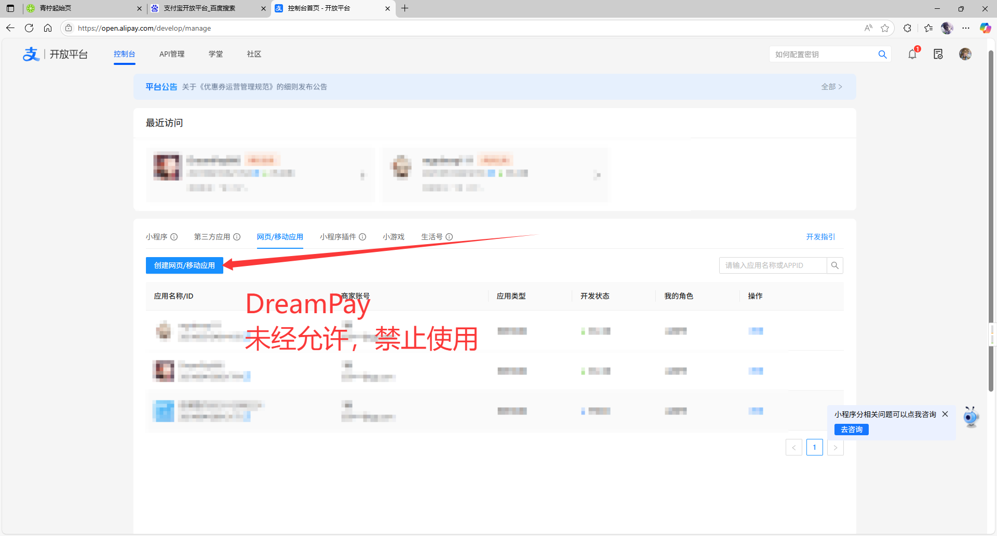The width and height of the screenshot is (997, 536).
Task: Go to next page arrow in pagination
Action: coord(835,447)
